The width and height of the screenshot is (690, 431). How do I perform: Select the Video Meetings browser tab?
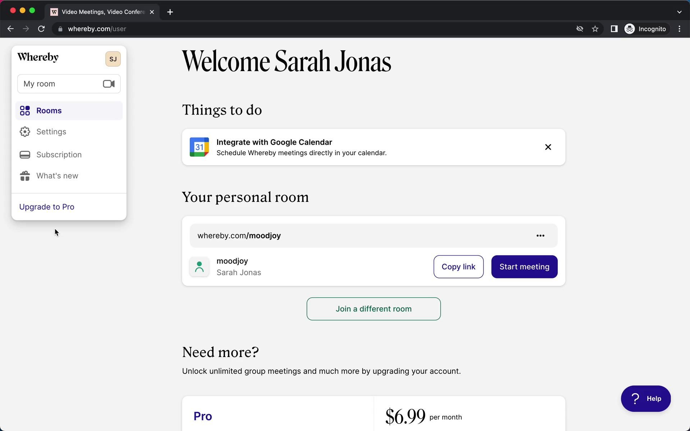coord(102,12)
